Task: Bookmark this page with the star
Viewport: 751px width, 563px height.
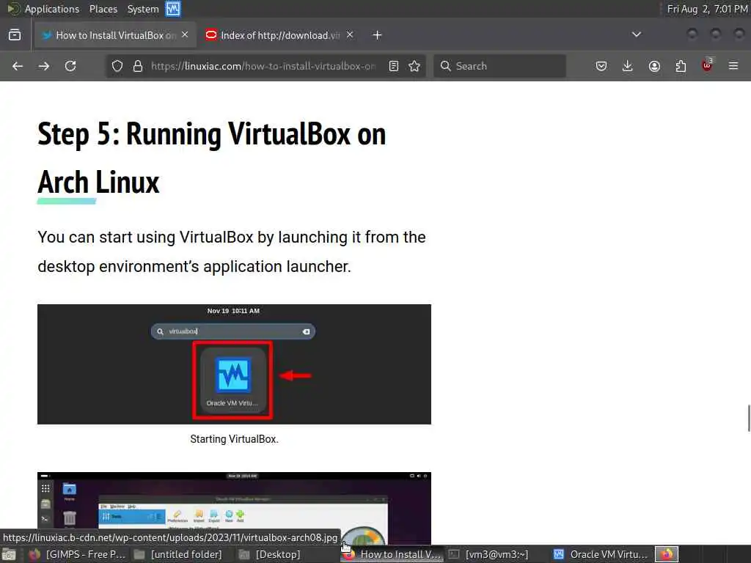Action: (415, 66)
